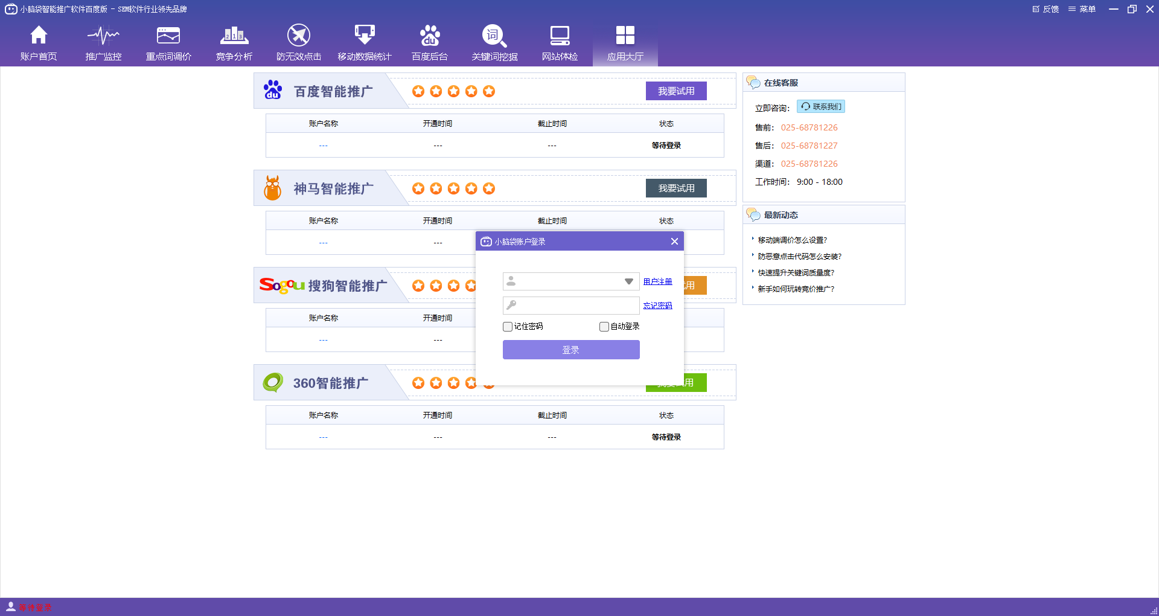Click 联系我们 customer service button
This screenshot has width=1159, height=616.
820,106
